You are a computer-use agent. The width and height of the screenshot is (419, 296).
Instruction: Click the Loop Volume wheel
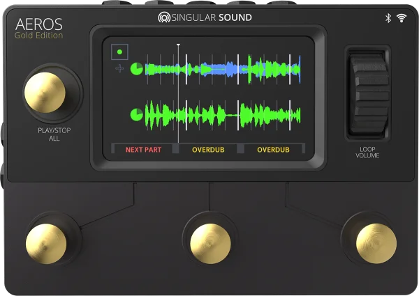(369, 93)
